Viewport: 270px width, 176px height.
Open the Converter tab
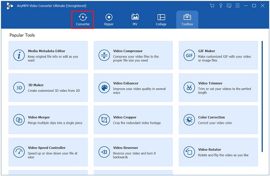(x=83, y=20)
